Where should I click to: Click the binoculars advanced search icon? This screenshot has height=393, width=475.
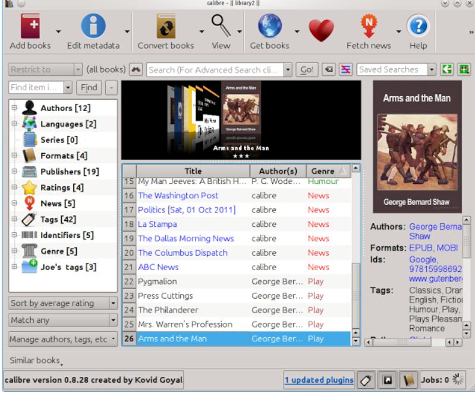click(x=136, y=69)
